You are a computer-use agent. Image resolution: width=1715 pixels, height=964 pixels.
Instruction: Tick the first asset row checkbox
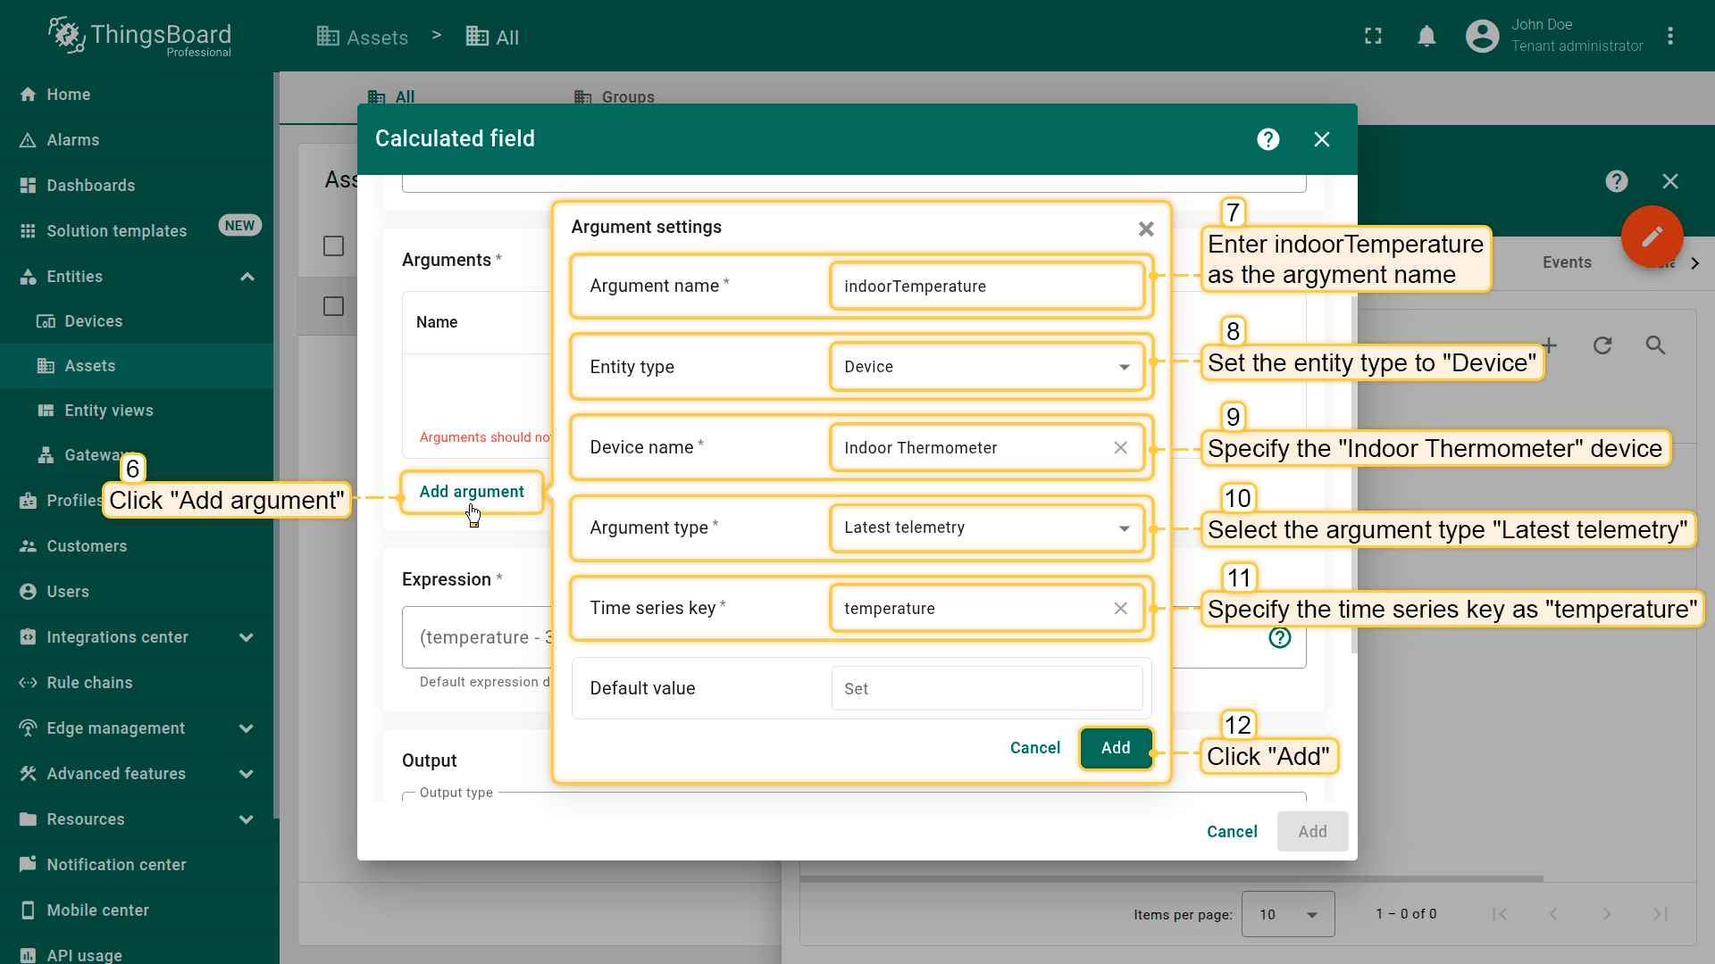[x=333, y=307]
